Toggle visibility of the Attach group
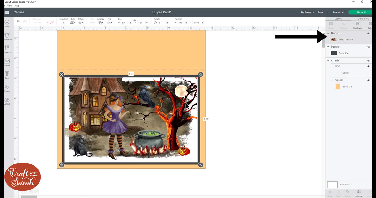 369,60
